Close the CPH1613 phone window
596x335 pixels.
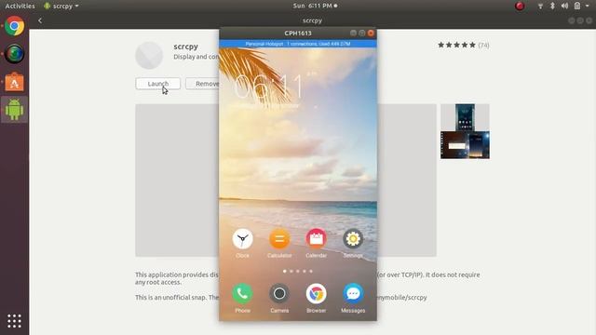click(371, 33)
